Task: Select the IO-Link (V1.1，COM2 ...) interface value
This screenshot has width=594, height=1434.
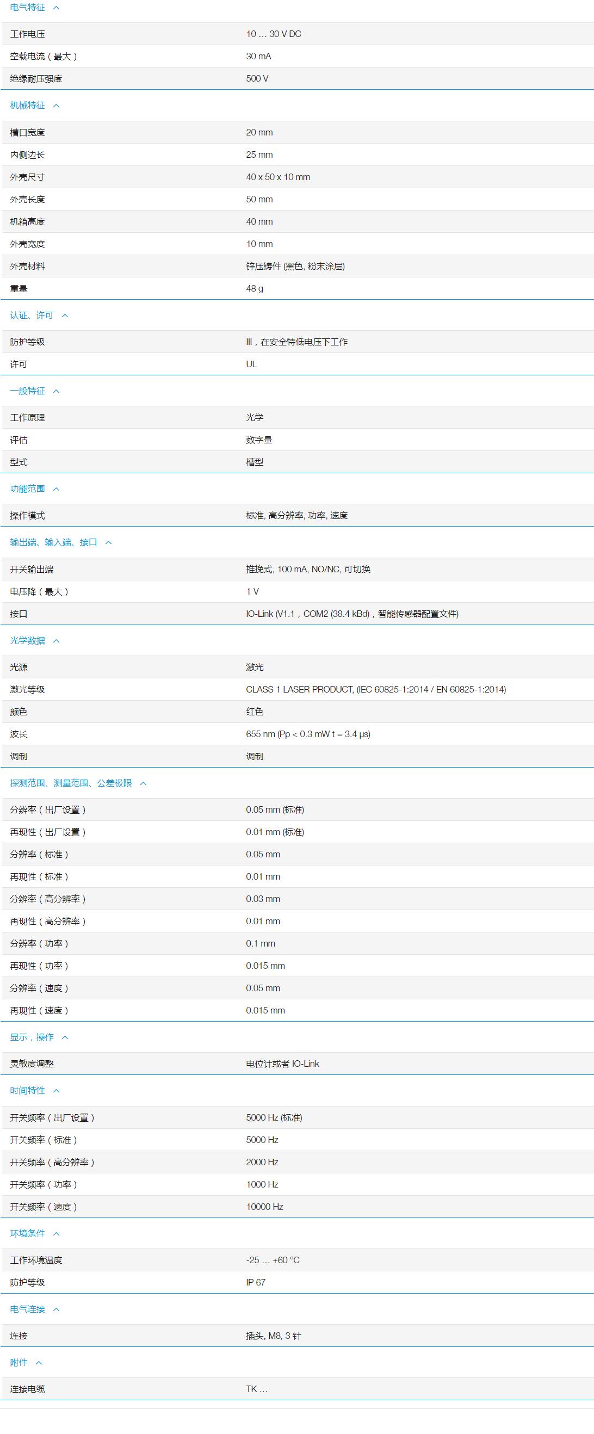Action: click(x=352, y=614)
